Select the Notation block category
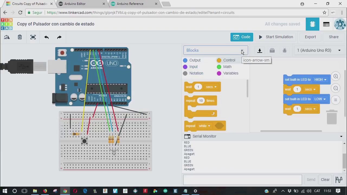 pos(193,73)
